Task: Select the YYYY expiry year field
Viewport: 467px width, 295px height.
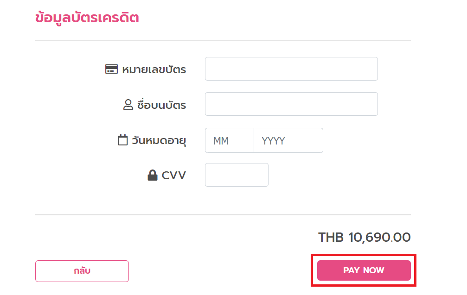Action: [x=288, y=140]
